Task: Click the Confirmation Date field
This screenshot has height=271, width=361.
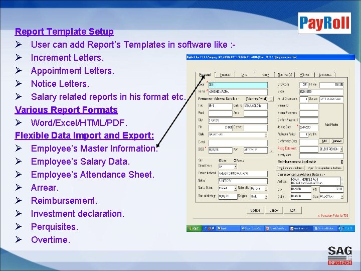Action: [x=309, y=142]
